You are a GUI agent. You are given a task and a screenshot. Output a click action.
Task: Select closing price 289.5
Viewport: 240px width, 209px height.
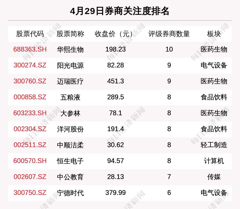point(115,97)
